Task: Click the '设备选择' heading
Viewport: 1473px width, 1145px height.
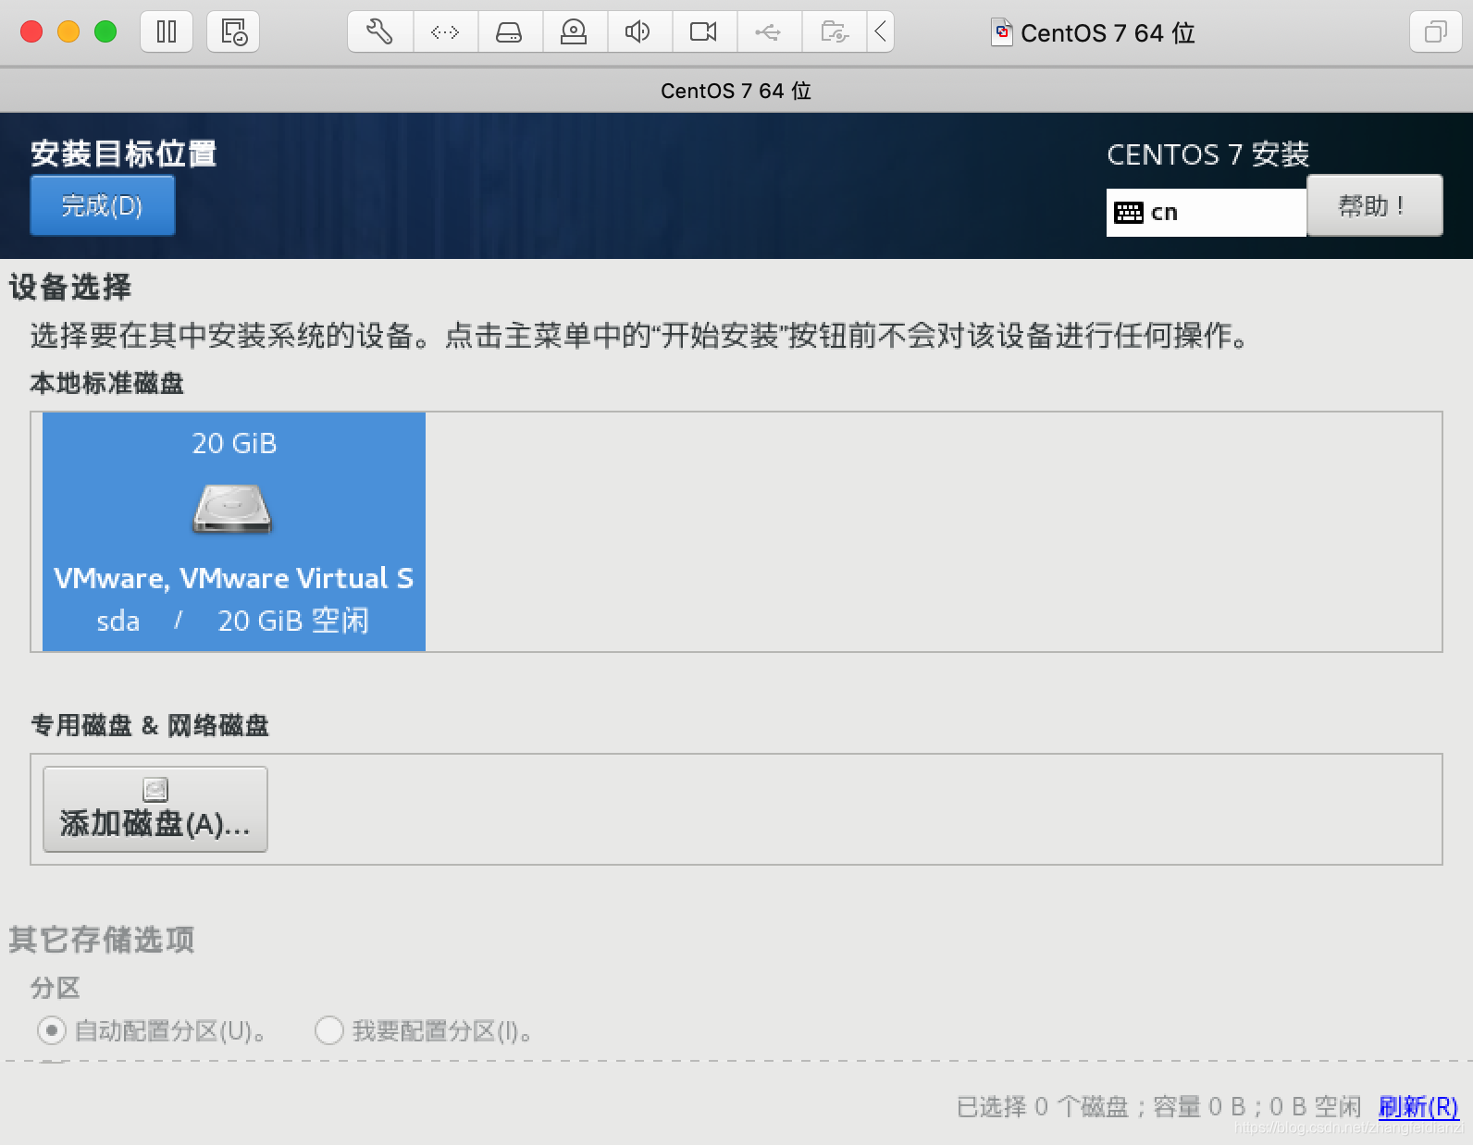Action: coord(70,287)
